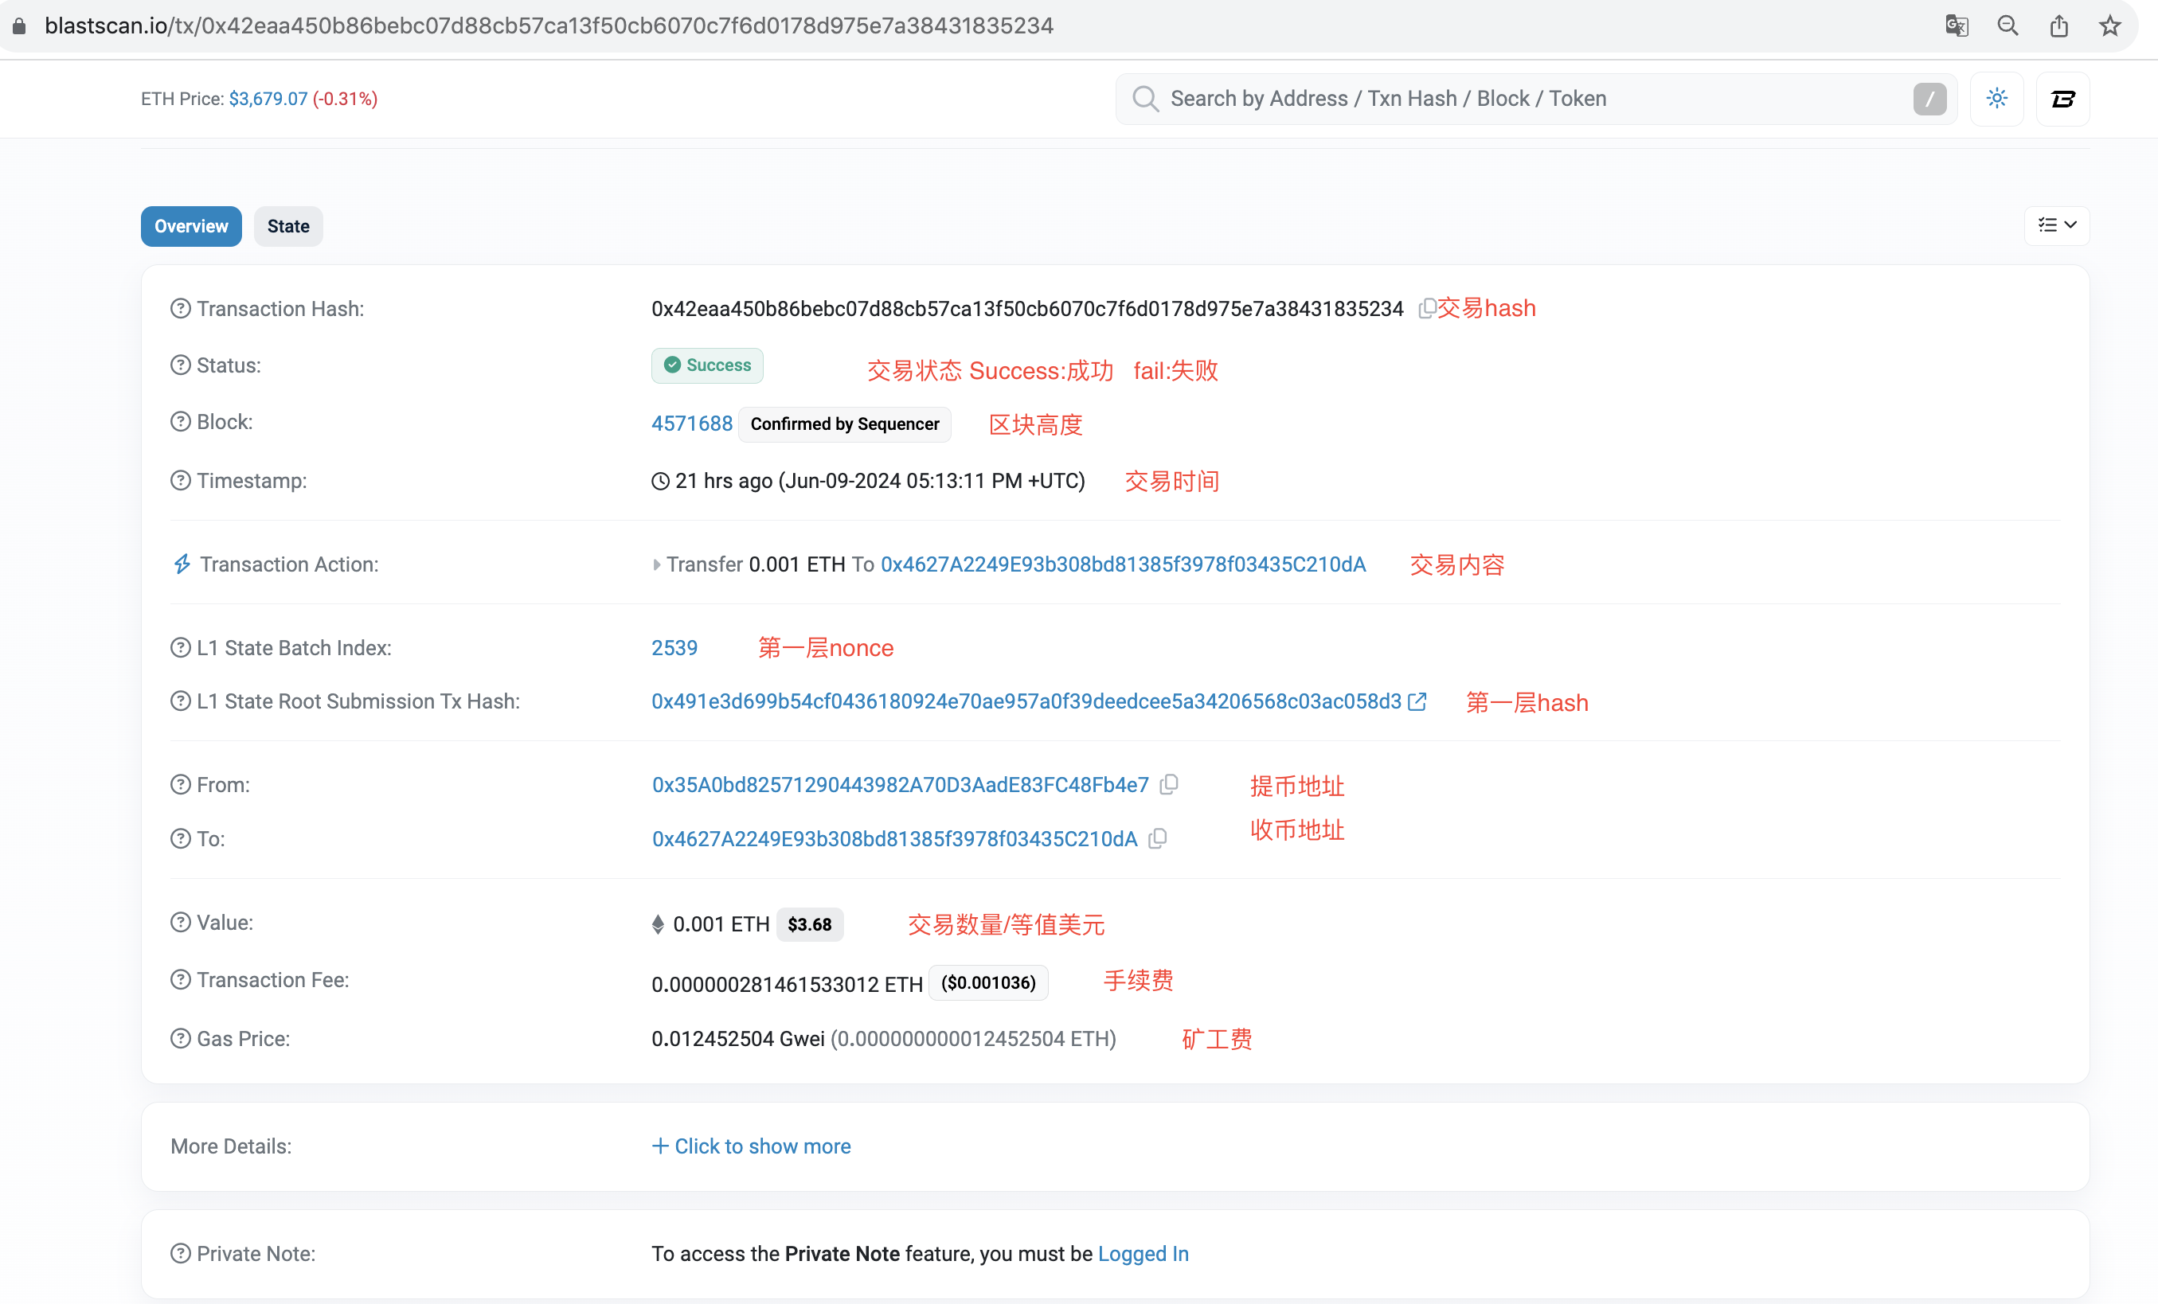This screenshot has height=1304, width=2158.
Task: Switch to the State tab
Action: point(288,227)
